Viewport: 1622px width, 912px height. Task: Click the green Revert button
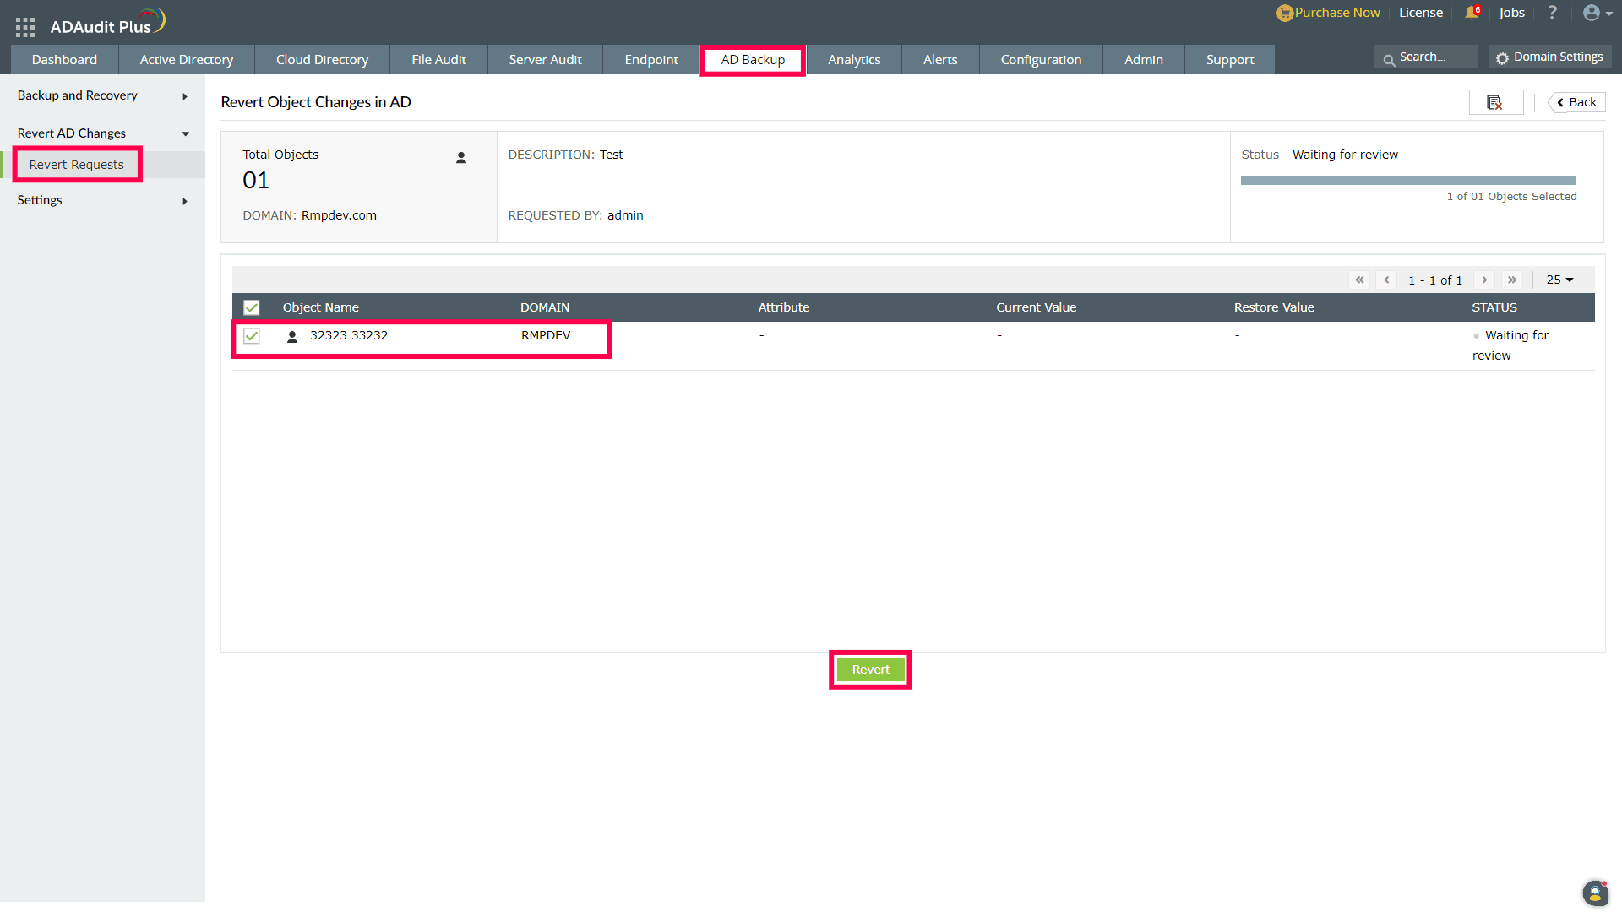pos(870,670)
